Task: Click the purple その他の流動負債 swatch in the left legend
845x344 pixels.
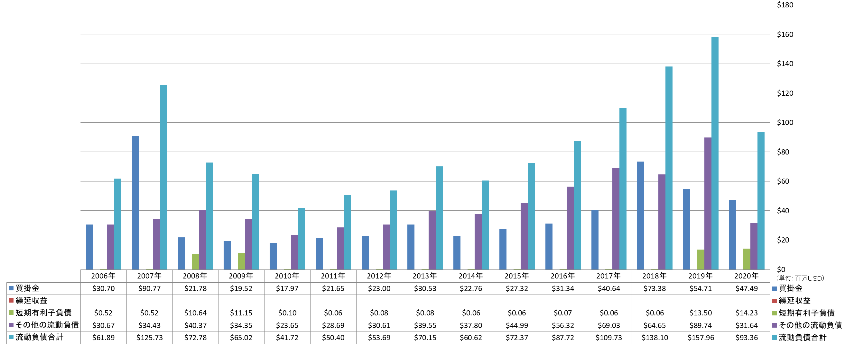Action: 11,325
